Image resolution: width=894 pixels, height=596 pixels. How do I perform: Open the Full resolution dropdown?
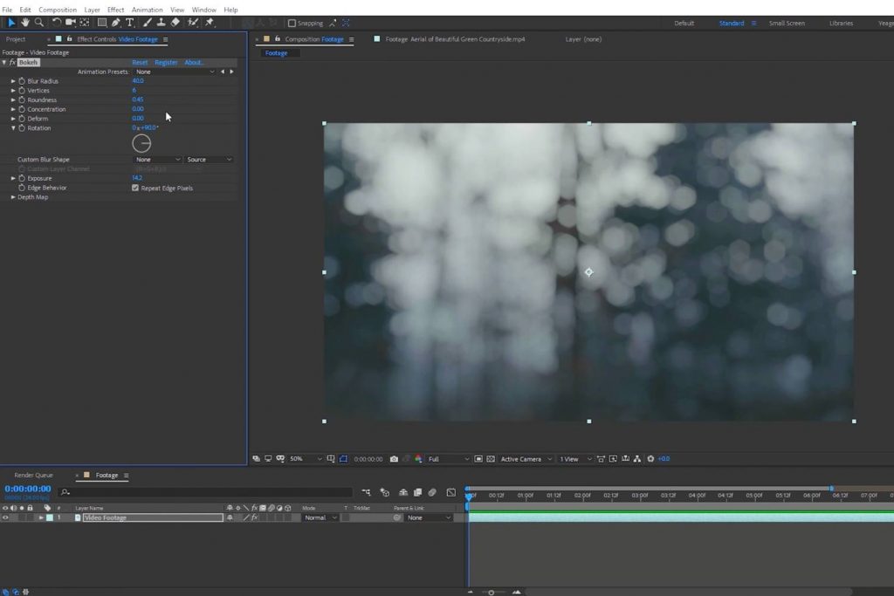448,459
